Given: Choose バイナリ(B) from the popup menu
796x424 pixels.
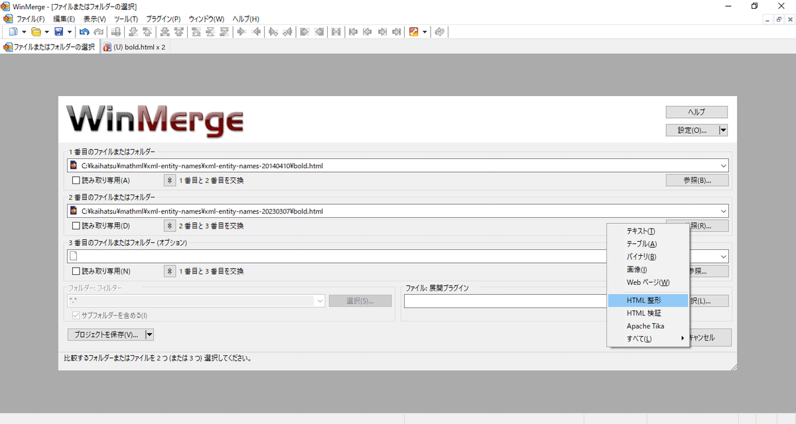Looking at the screenshot, I should pyautogui.click(x=648, y=256).
